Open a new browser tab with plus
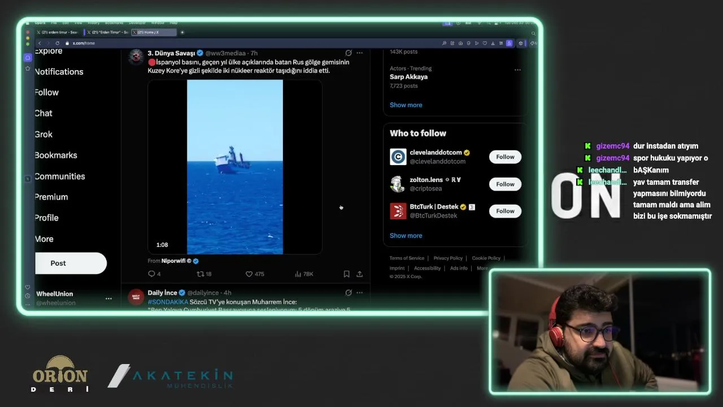The height and width of the screenshot is (407, 723). click(182, 32)
